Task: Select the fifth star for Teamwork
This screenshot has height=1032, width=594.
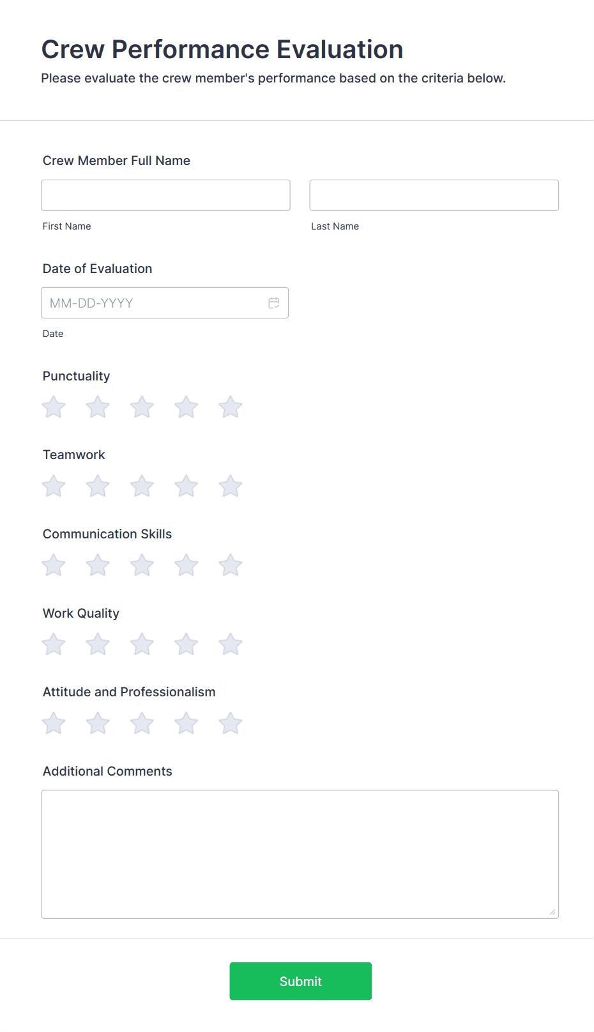Action: [x=230, y=486]
